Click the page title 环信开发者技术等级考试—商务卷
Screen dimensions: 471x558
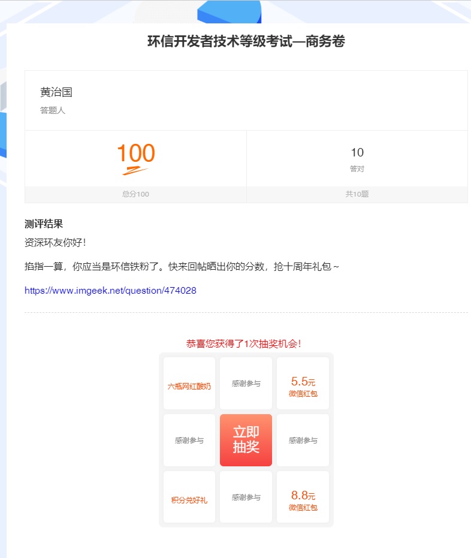pyautogui.click(x=246, y=41)
